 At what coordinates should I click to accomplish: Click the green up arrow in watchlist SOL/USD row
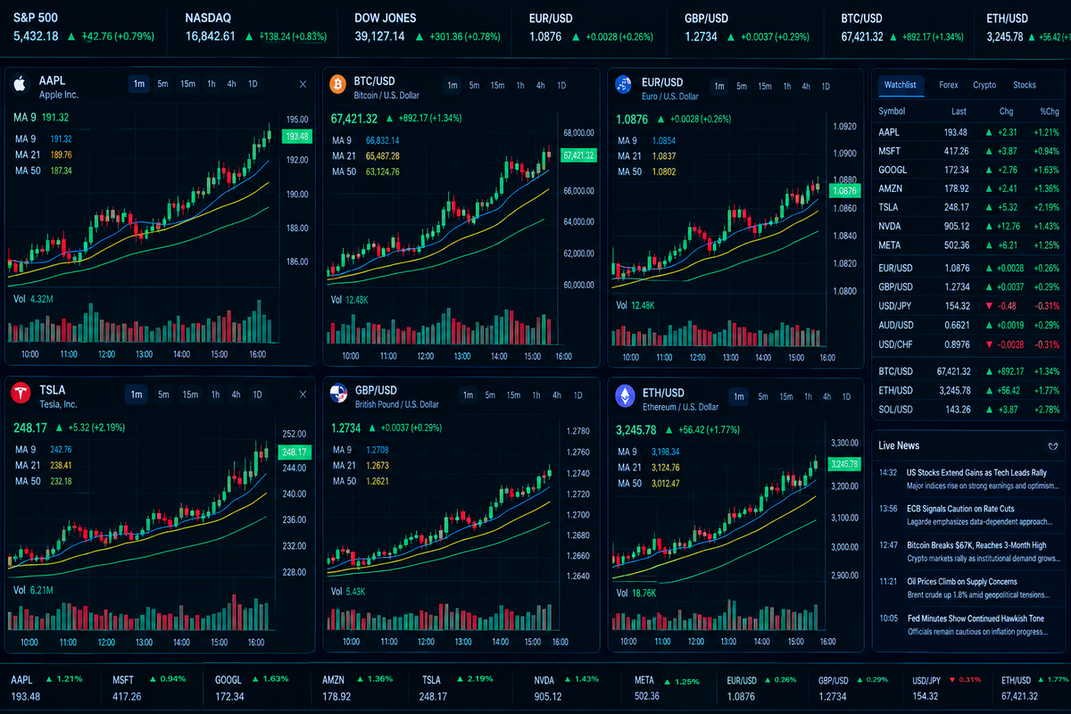point(989,410)
